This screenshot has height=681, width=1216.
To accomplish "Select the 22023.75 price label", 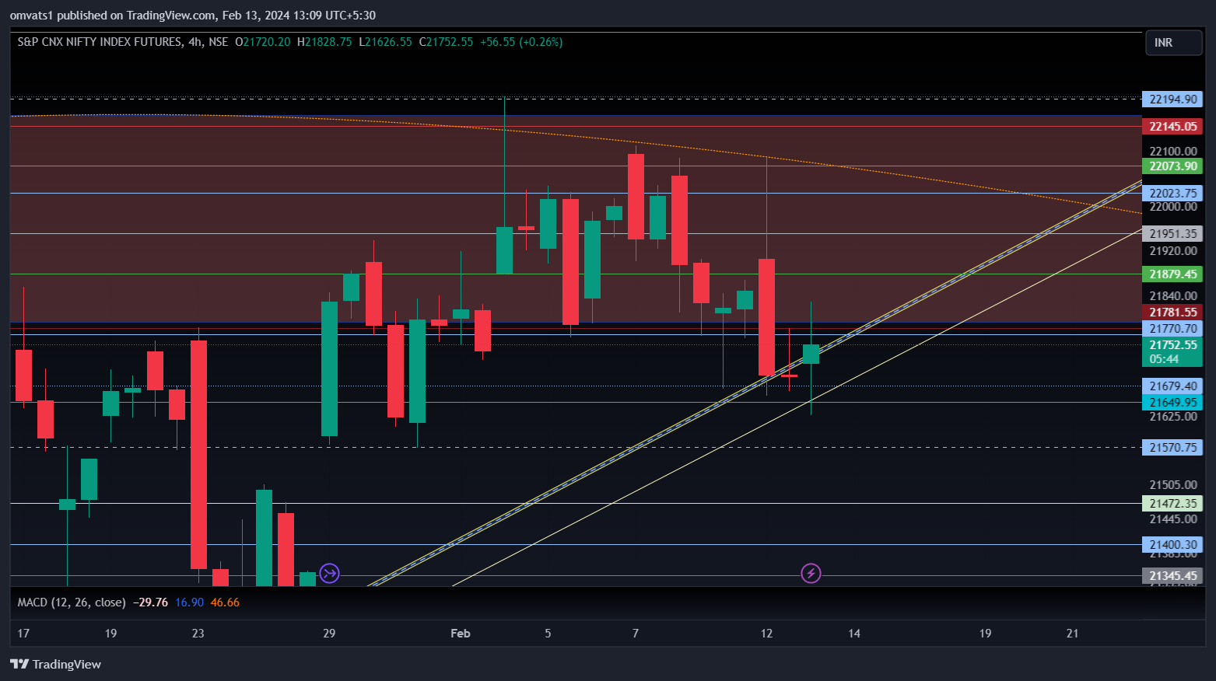I will pyautogui.click(x=1172, y=194).
